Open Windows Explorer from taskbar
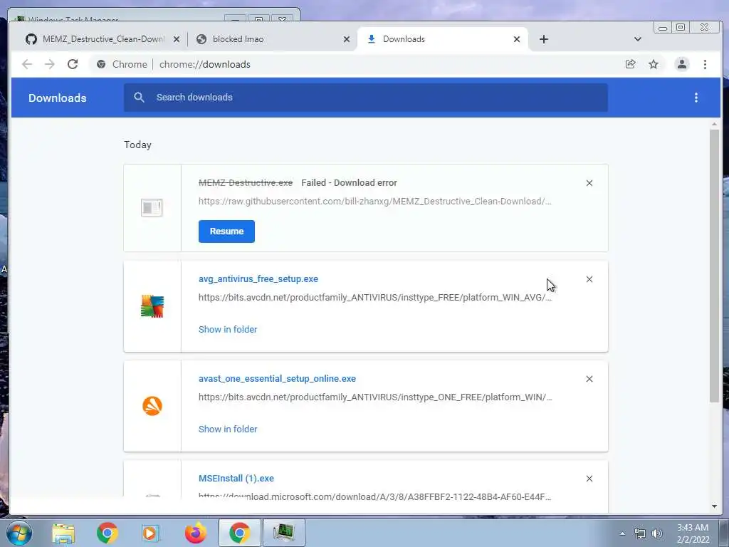This screenshot has width=729, height=547. click(63, 533)
